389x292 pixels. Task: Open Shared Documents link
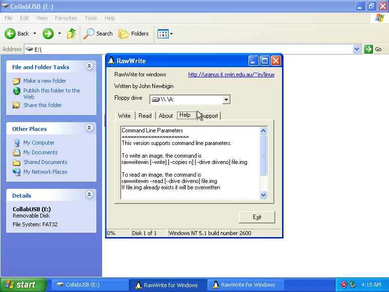tap(45, 162)
